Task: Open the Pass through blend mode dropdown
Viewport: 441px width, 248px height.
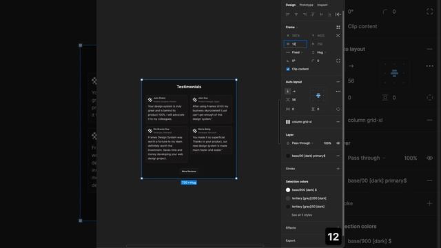Action: (x=302, y=143)
